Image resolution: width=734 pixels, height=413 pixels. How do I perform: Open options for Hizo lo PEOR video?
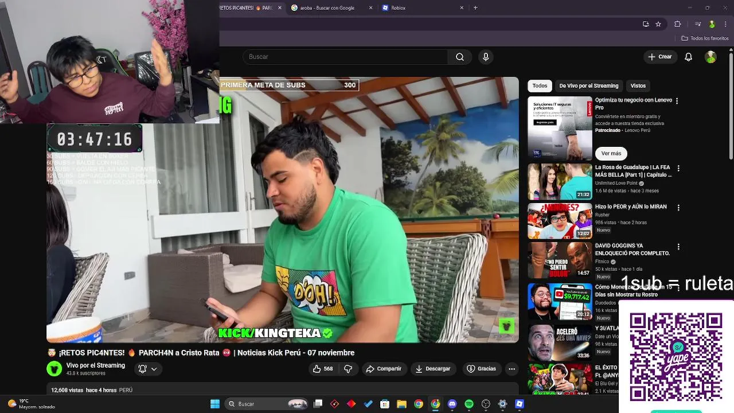pos(678,208)
